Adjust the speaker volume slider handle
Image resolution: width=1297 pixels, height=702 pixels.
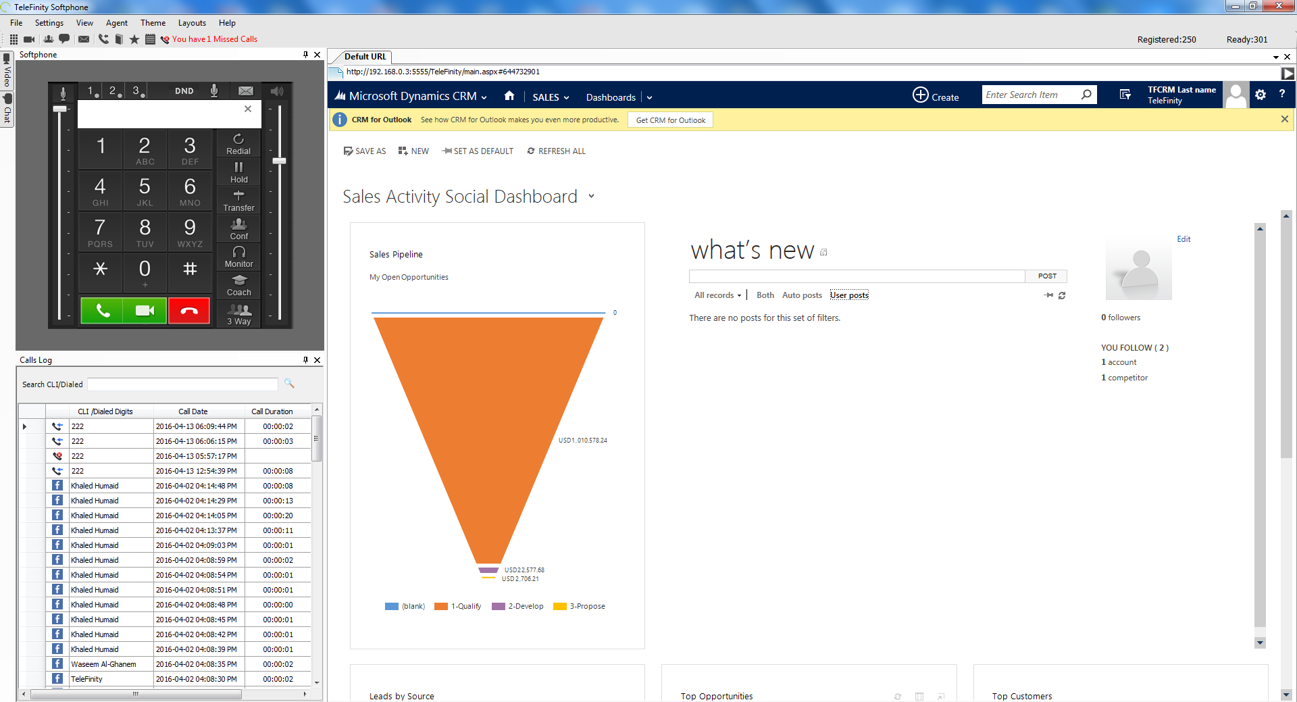click(x=279, y=161)
